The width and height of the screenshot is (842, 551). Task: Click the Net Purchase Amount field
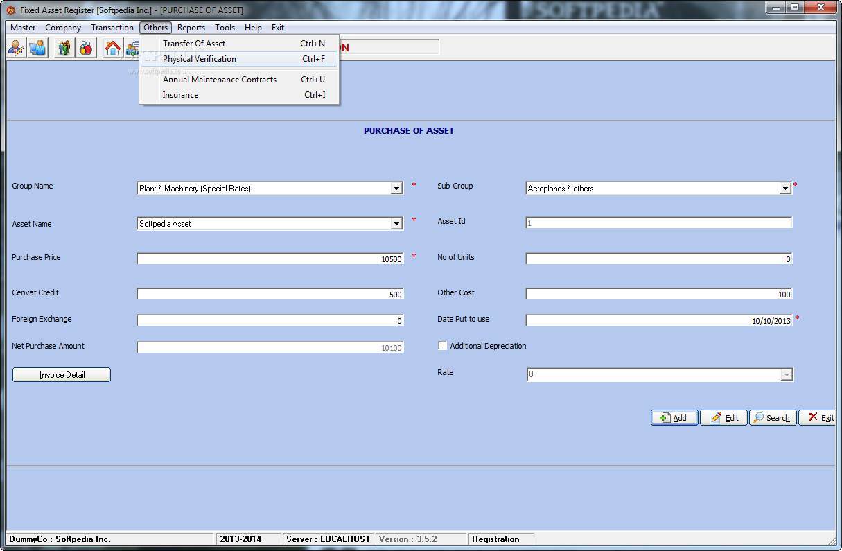[270, 348]
